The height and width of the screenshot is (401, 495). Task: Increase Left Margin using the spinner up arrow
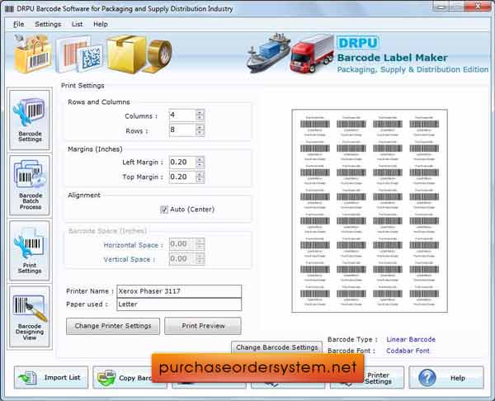coord(200,159)
